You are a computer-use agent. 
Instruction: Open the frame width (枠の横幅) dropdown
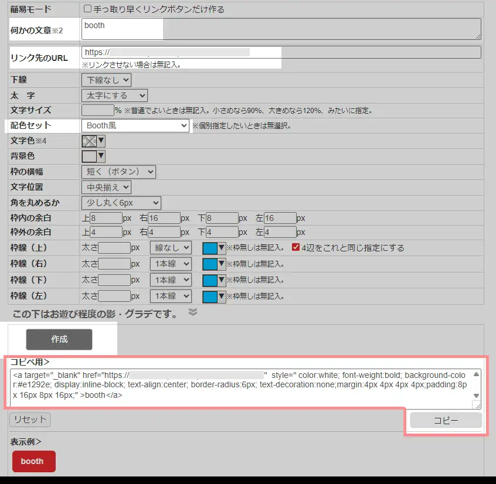(x=118, y=172)
